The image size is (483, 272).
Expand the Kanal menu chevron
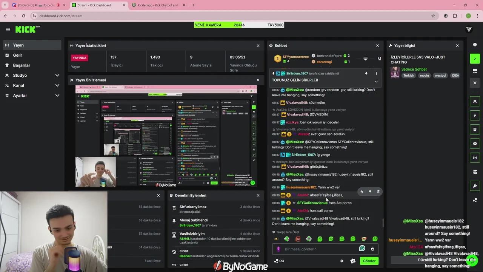[x=57, y=85]
